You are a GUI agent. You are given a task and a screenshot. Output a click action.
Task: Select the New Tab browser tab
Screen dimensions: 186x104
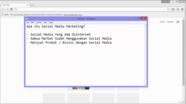pos(15,5)
